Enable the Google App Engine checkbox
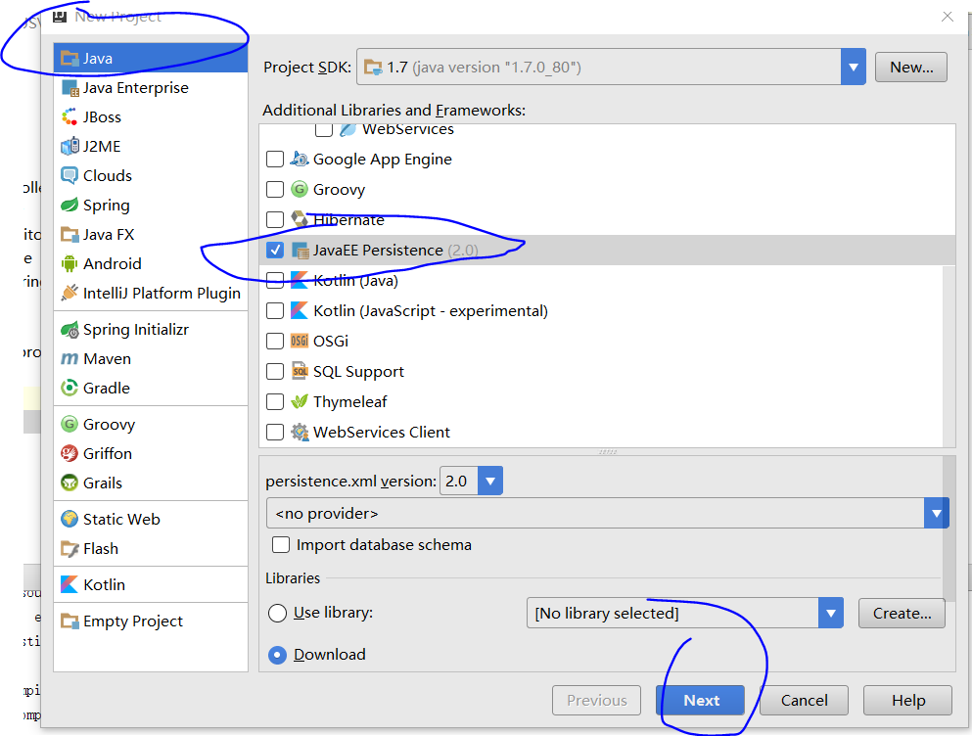Viewport: 972px width, 736px height. coord(275,160)
